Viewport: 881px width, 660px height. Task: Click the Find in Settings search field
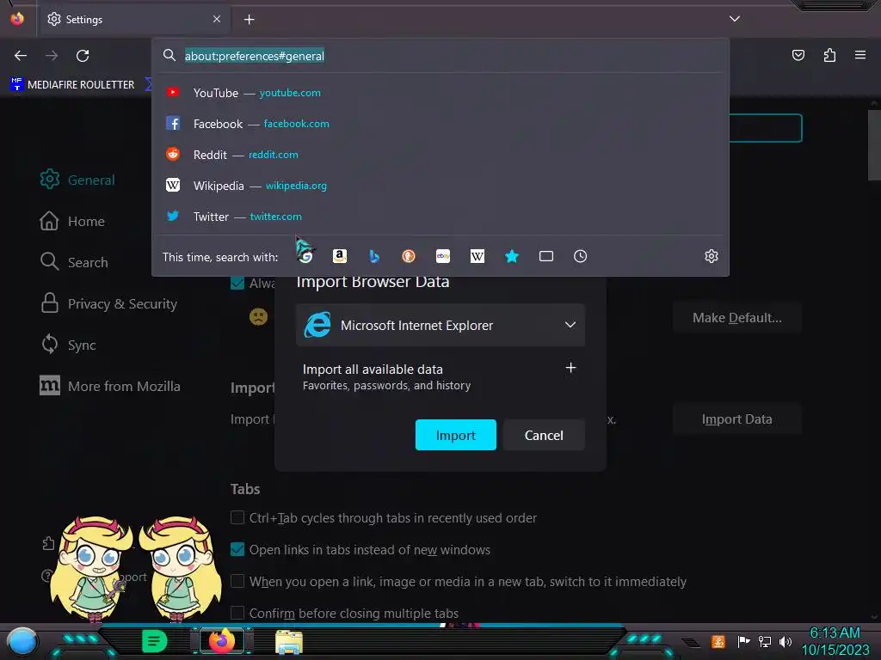tap(765, 128)
